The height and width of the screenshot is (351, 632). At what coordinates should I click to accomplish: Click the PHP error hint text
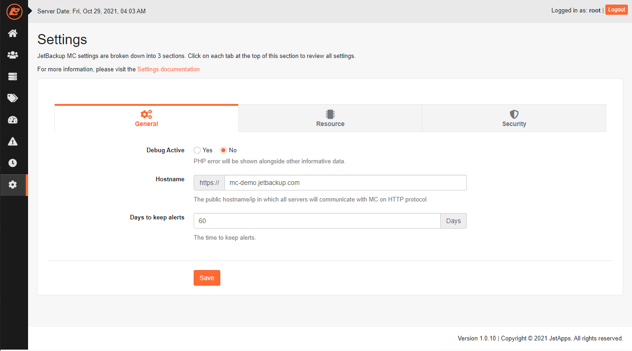click(x=270, y=161)
